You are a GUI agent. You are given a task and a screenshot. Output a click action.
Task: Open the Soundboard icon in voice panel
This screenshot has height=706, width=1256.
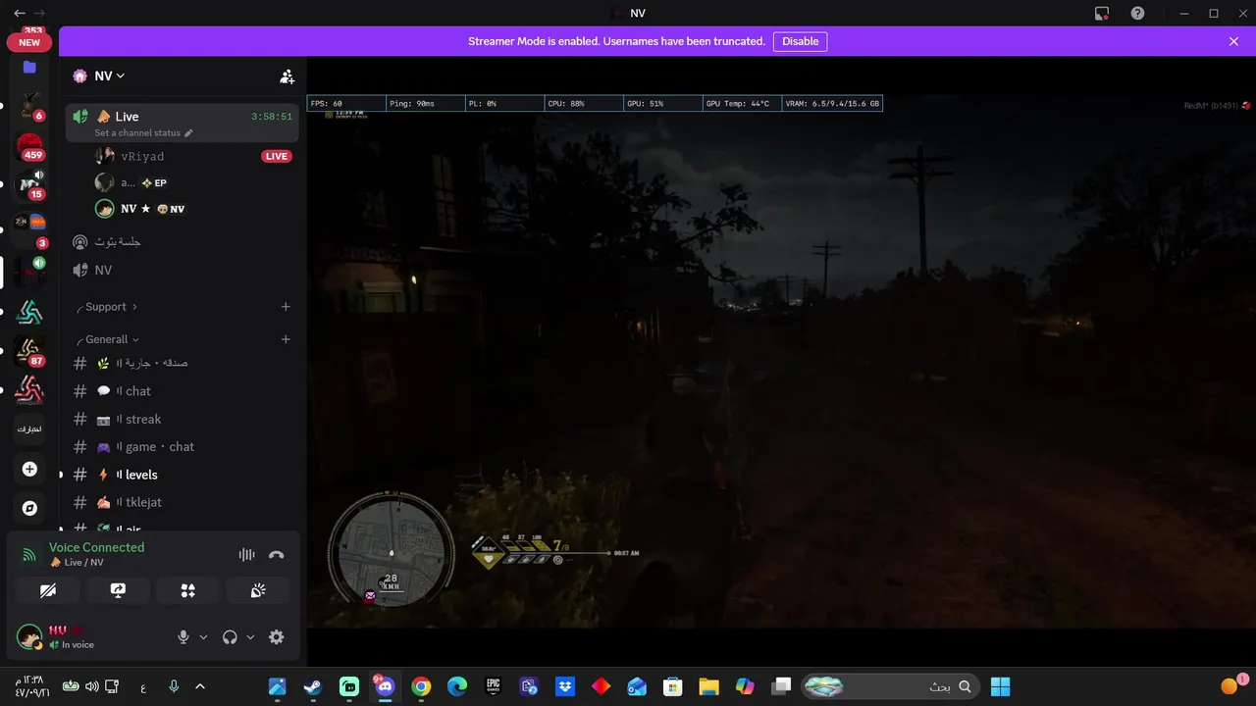258,590
